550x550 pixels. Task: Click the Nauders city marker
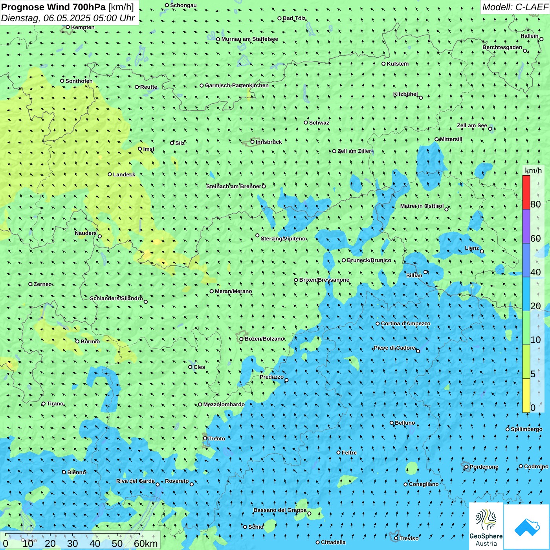(100, 236)
